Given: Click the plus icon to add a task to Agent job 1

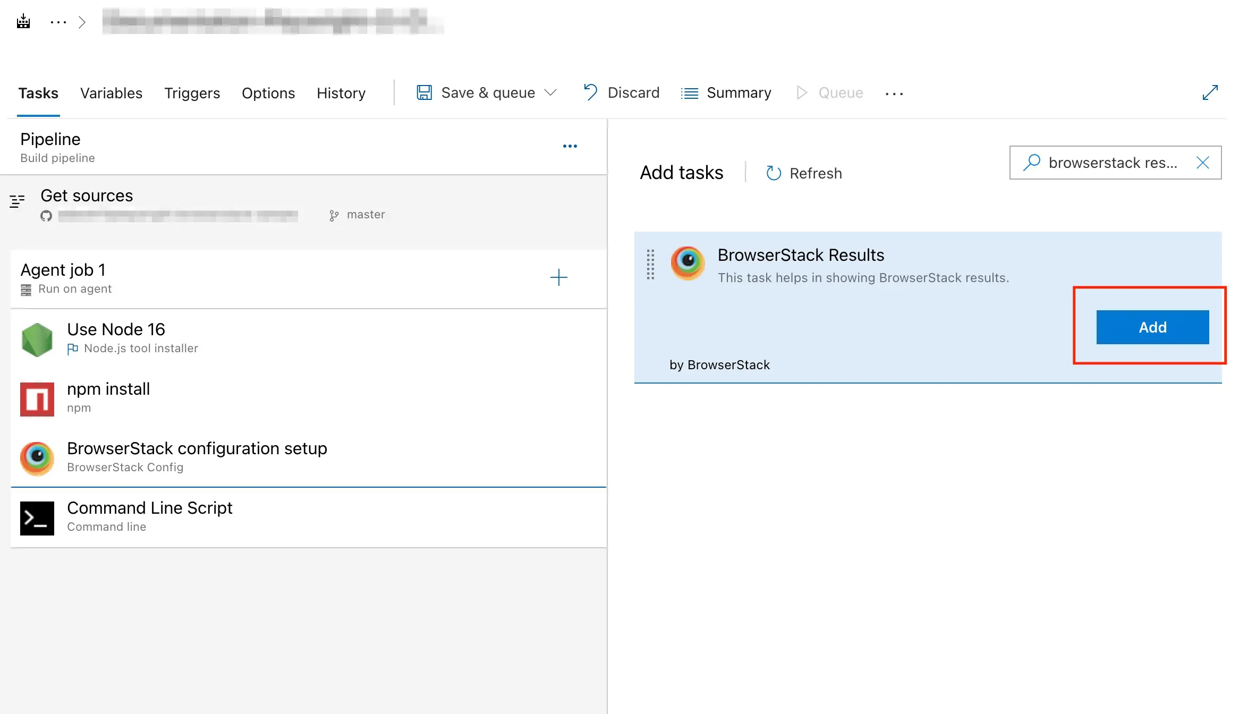Looking at the screenshot, I should [x=558, y=277].
